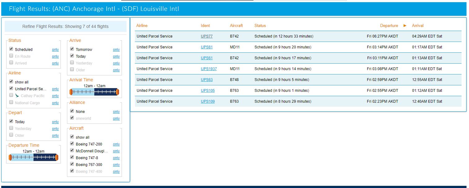Screen dimensions: 469x188
Task: Click the '12:40AM EDT Sat' arrival cell
Action: [427, 101]
